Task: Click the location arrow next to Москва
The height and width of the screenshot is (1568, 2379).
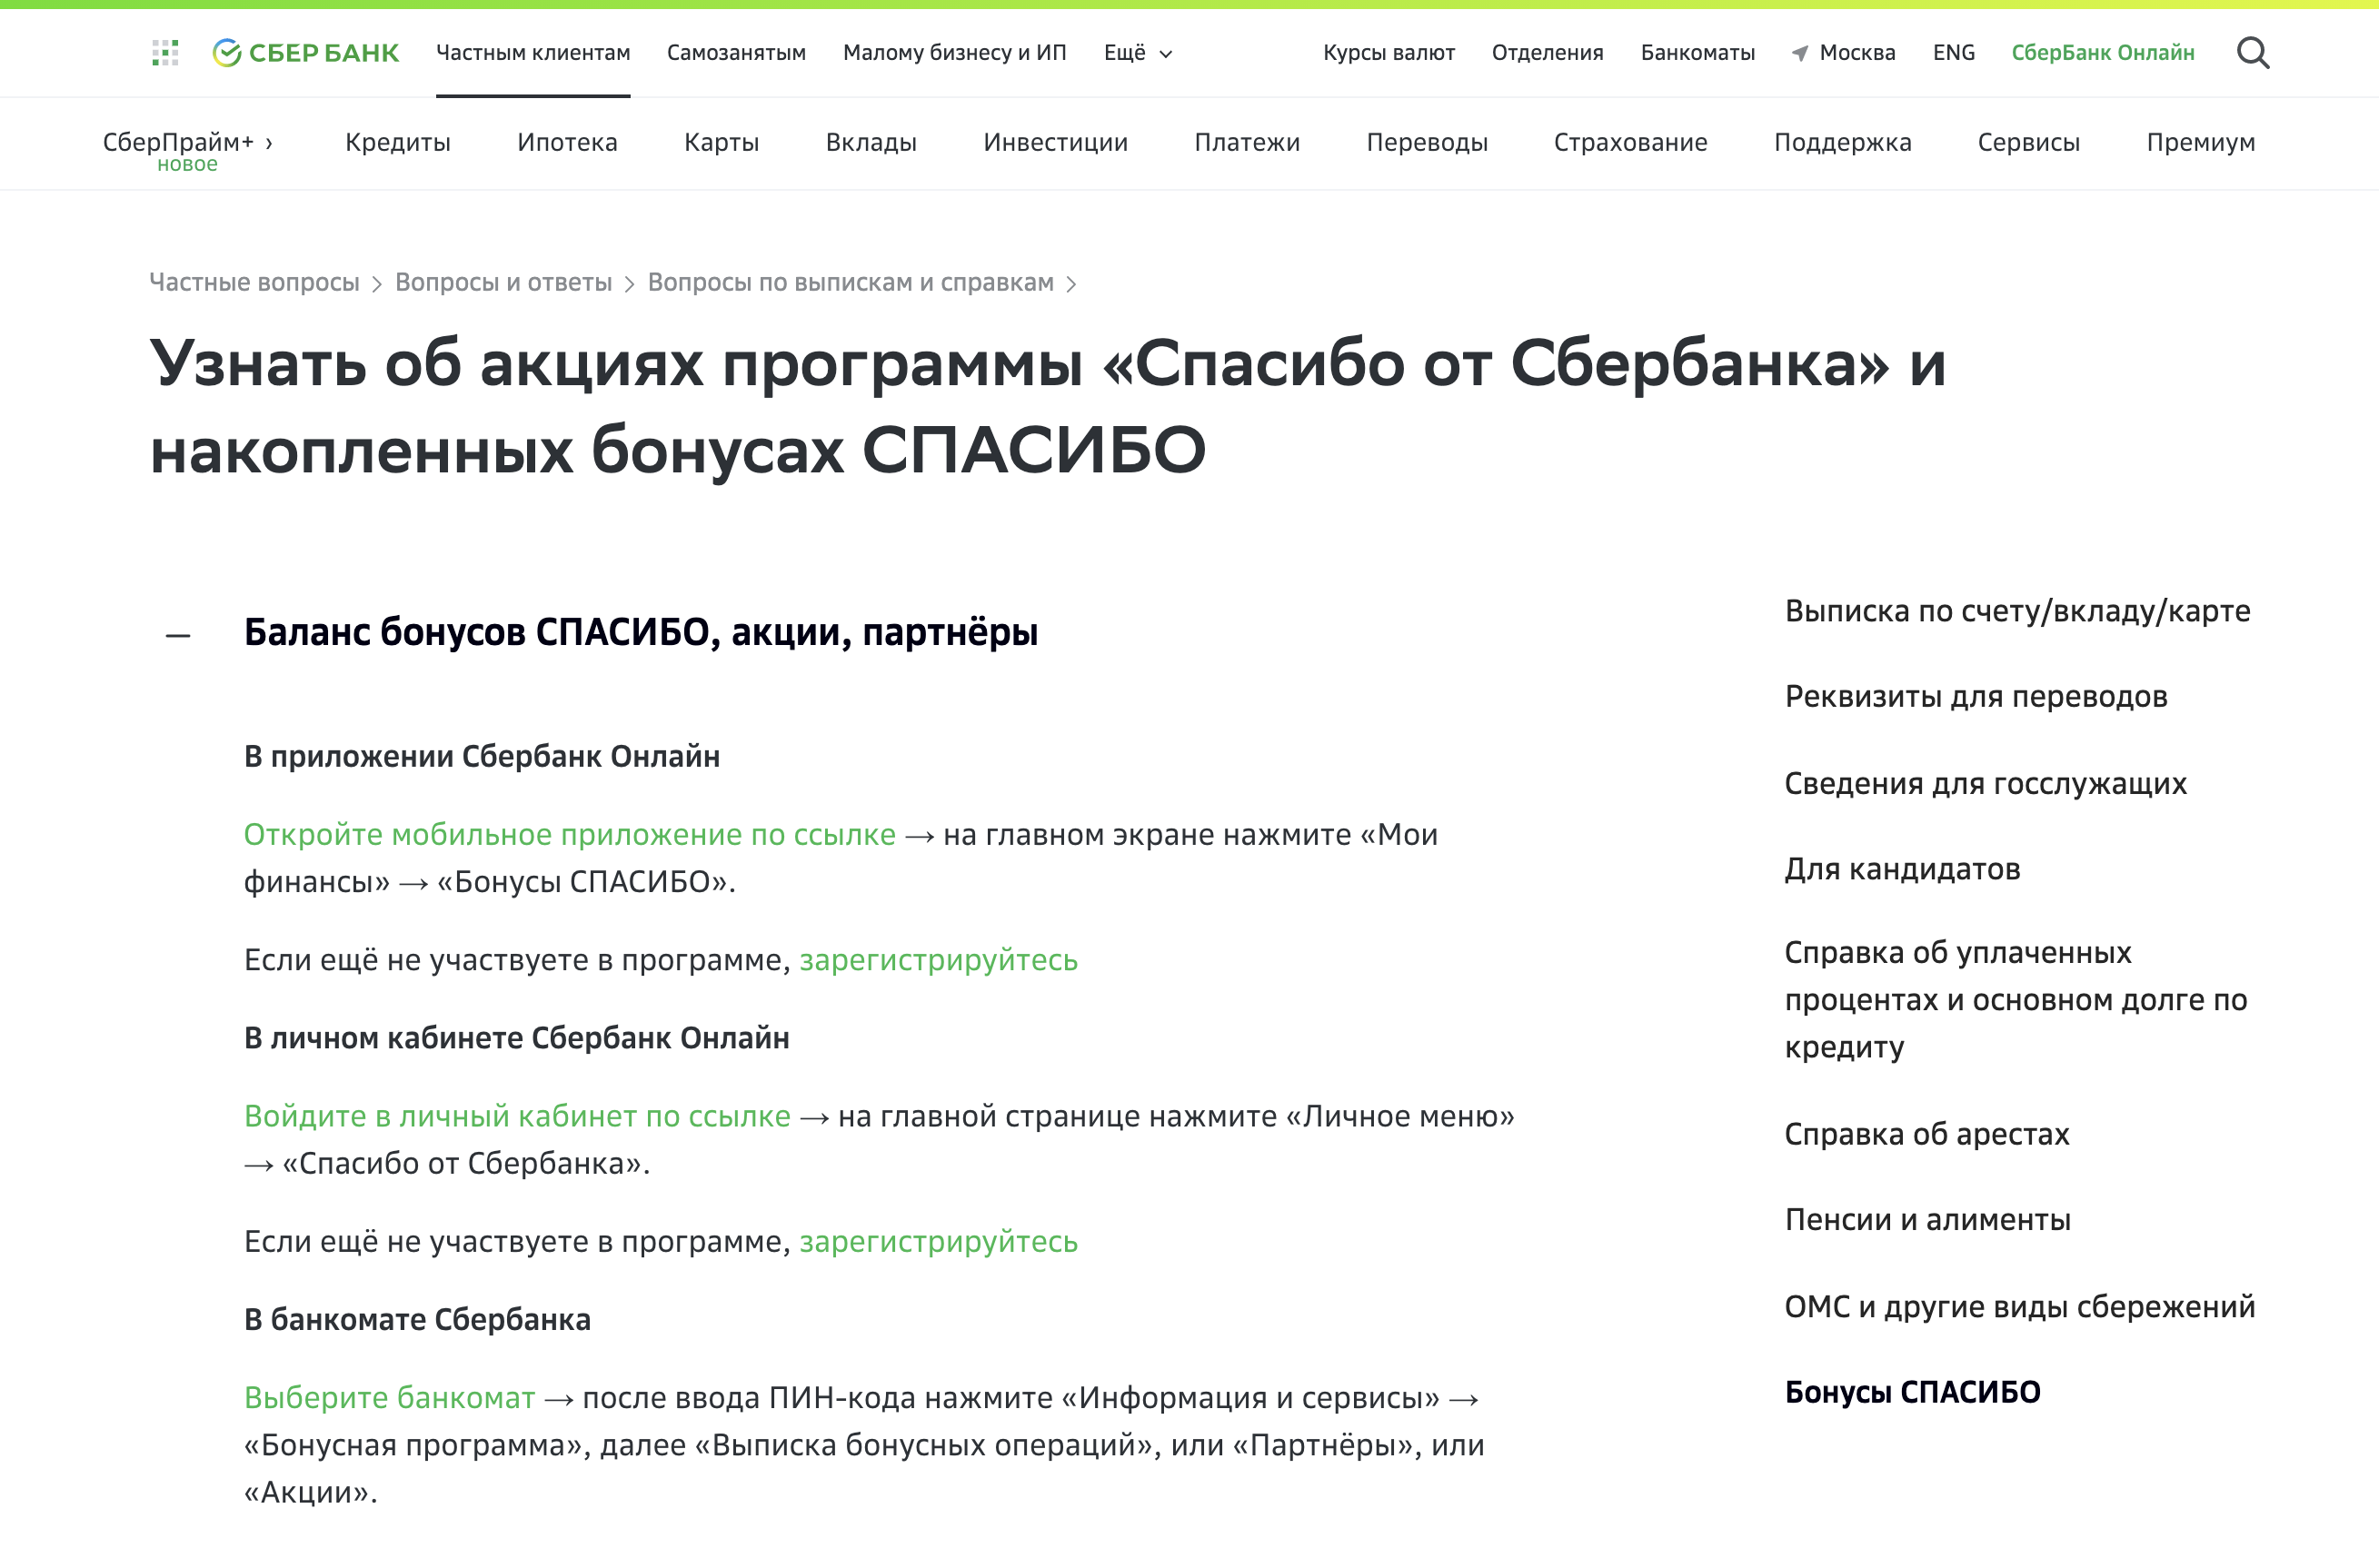Action: [x=1799, y=53]
